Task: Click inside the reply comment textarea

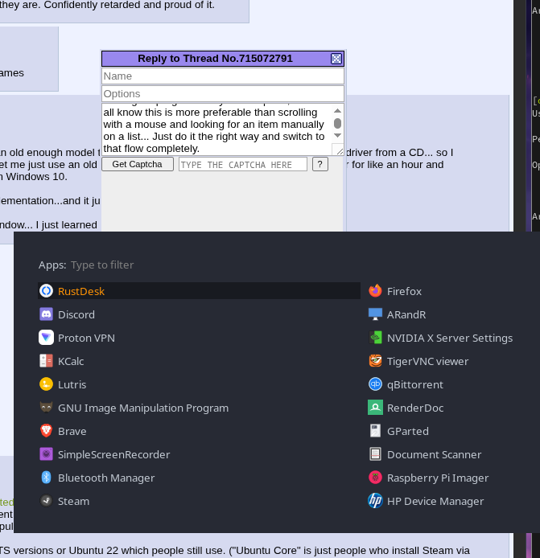Action: [x=216, y=129]
